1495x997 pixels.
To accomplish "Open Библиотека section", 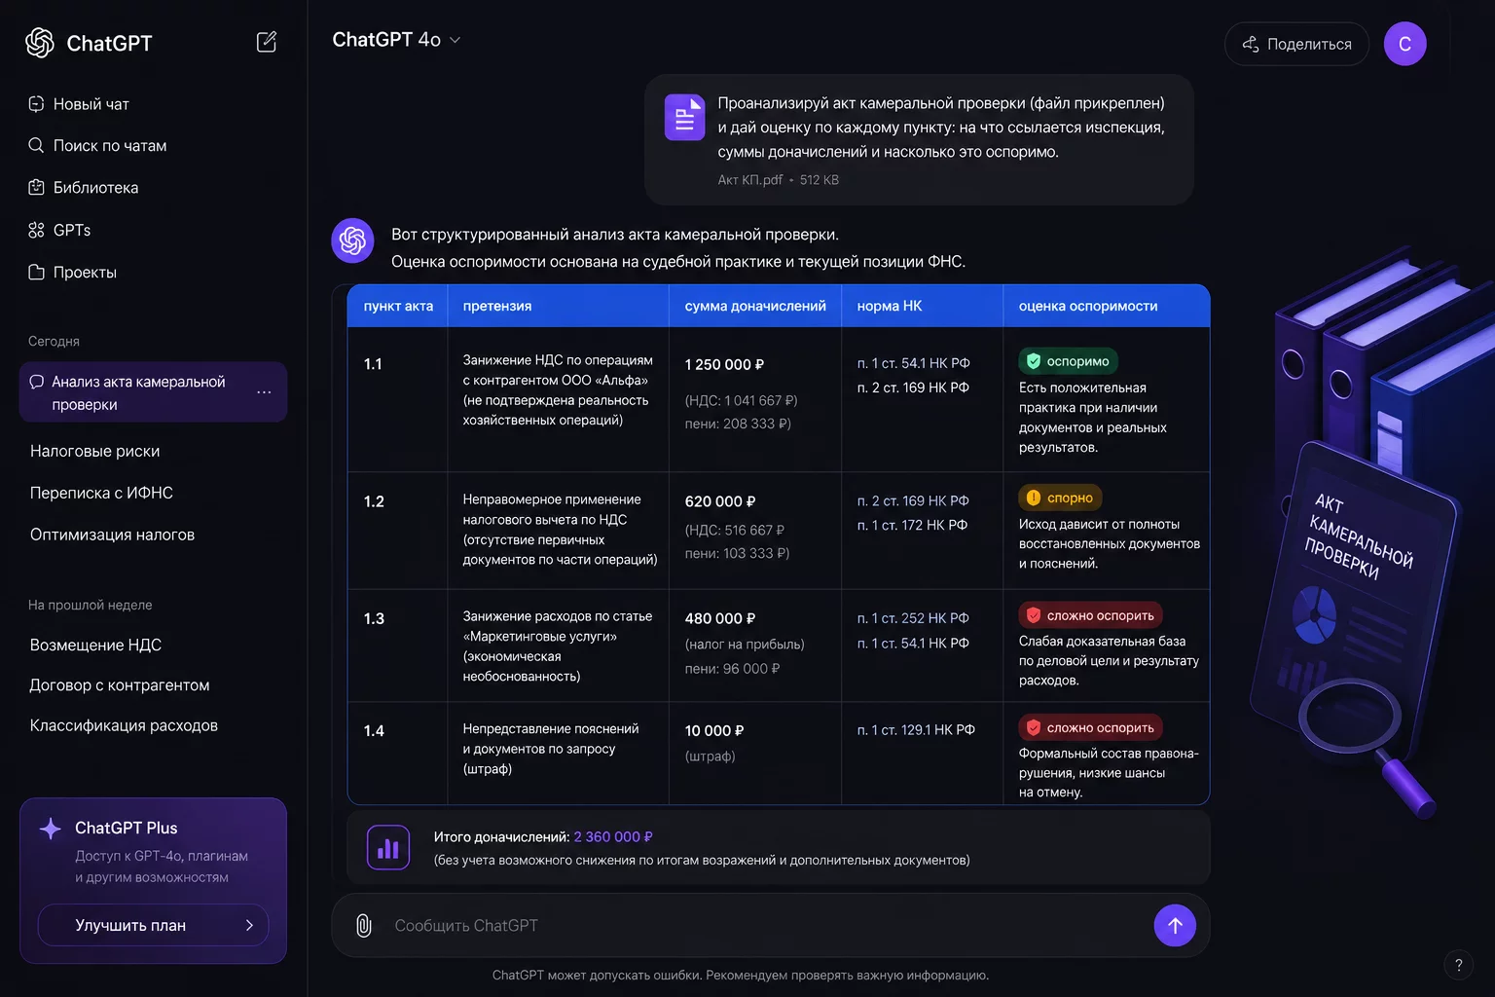I will pos(84,188).
